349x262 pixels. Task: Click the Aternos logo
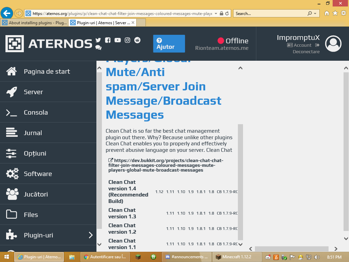point(49,44)
